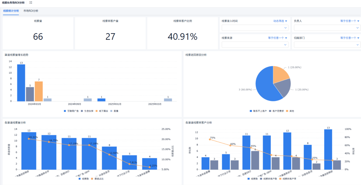Toggle 线索转客户率 legend in conversion chart
The height and width of the screenshot is (185, 361).
tap(288, 178)
